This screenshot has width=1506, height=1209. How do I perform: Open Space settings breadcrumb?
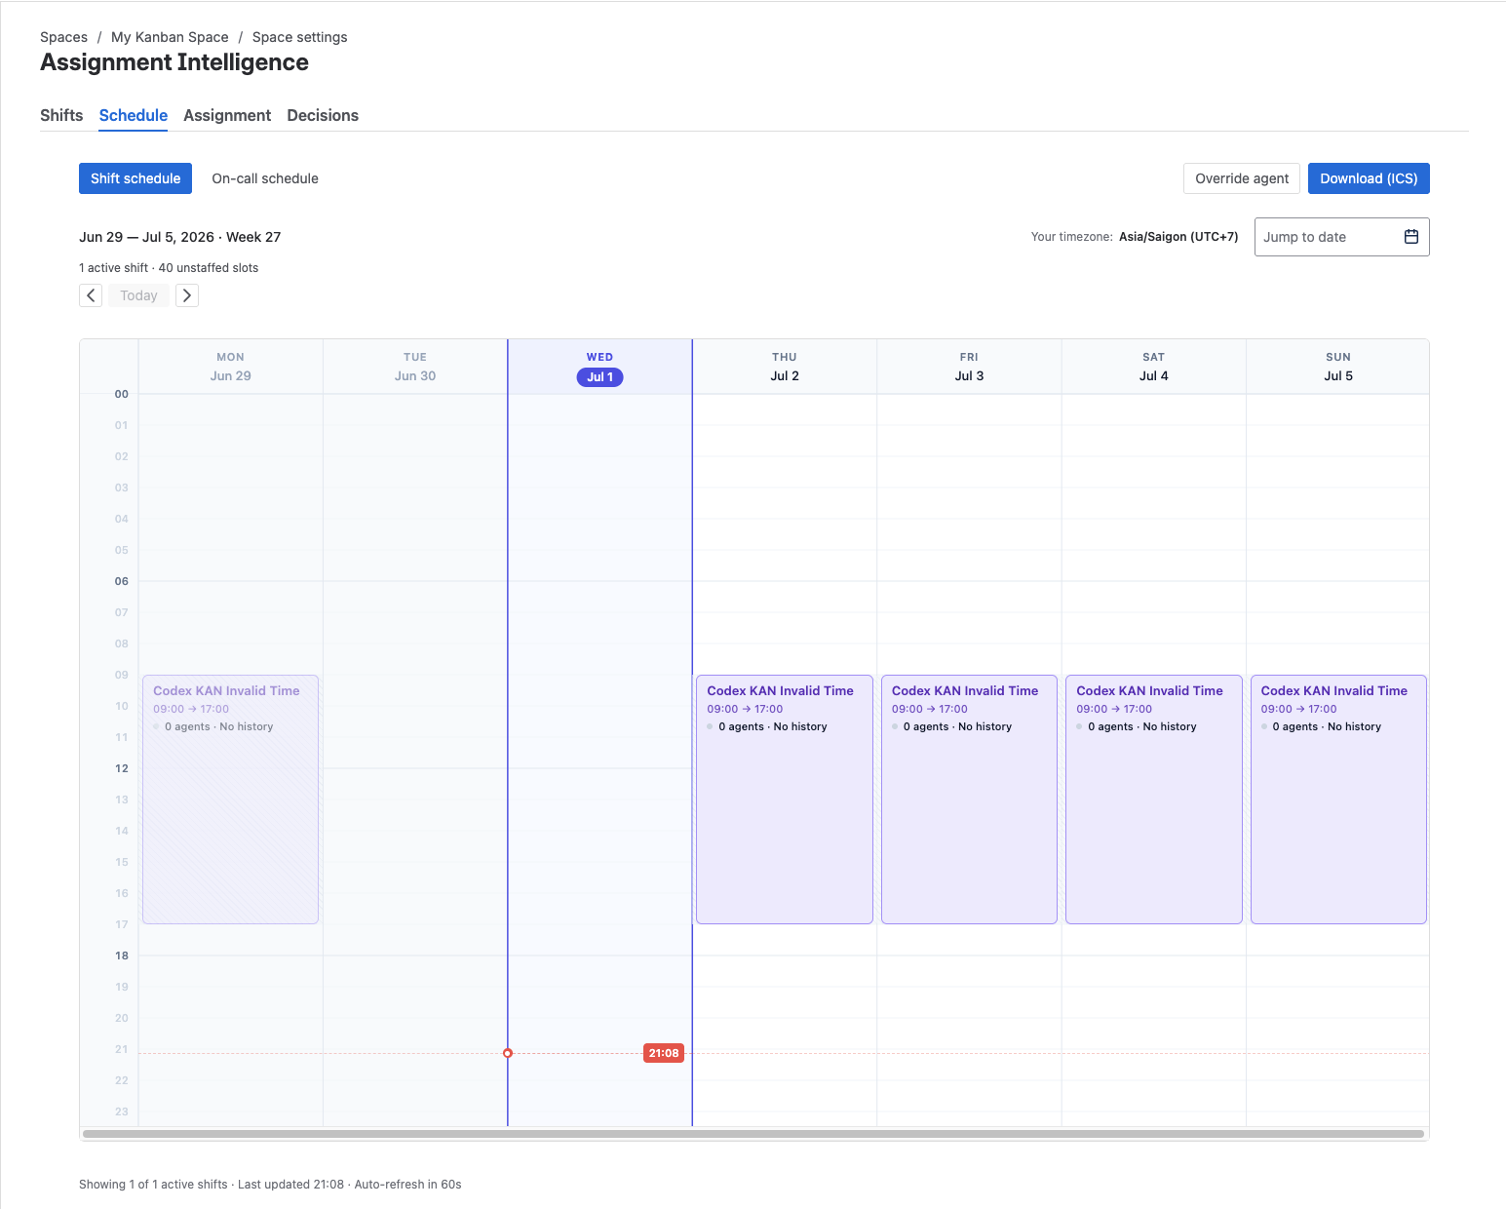(299, 37)
